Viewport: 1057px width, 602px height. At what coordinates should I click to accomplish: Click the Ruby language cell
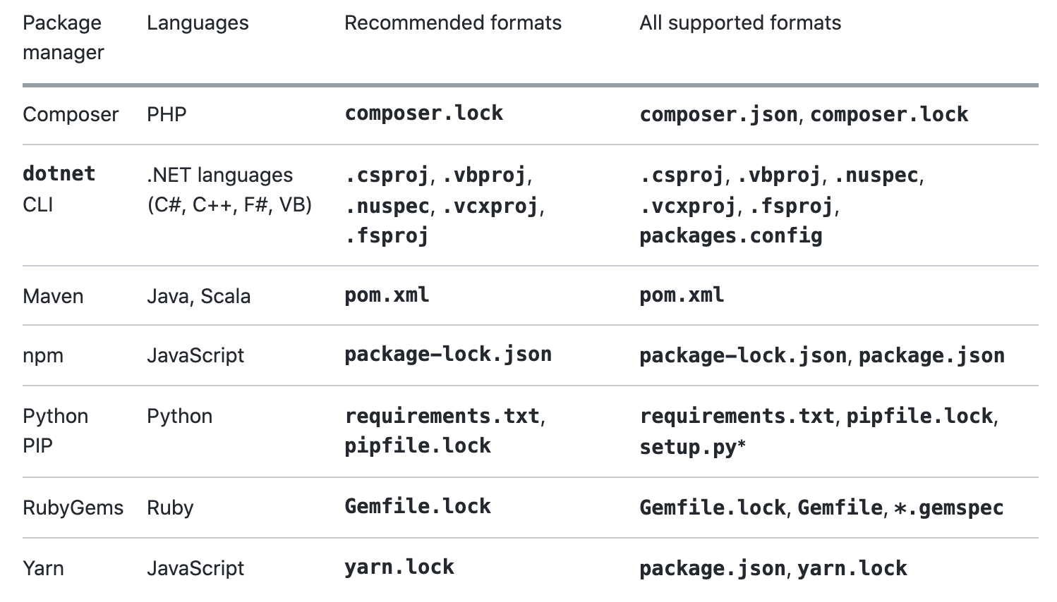pos(170,508)
